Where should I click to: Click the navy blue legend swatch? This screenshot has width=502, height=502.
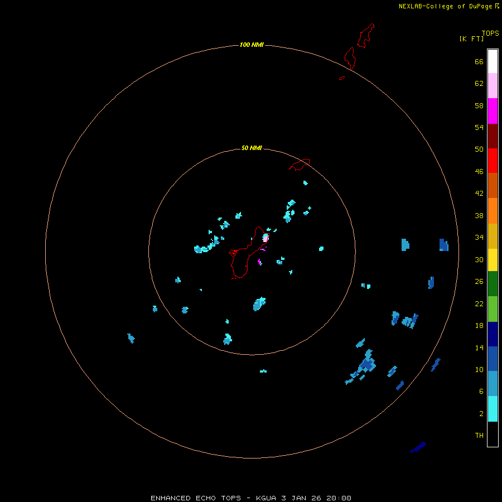coord(493,334)
